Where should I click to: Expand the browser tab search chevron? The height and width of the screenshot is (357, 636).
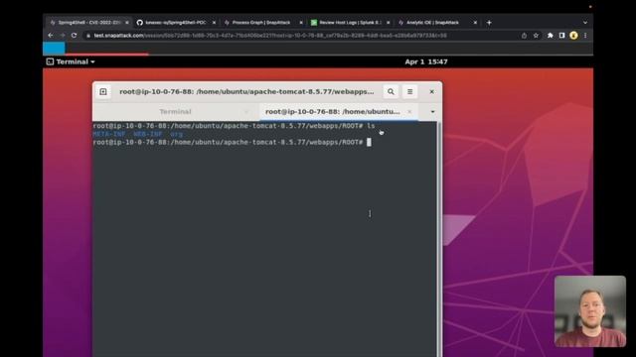click(585, 23)
